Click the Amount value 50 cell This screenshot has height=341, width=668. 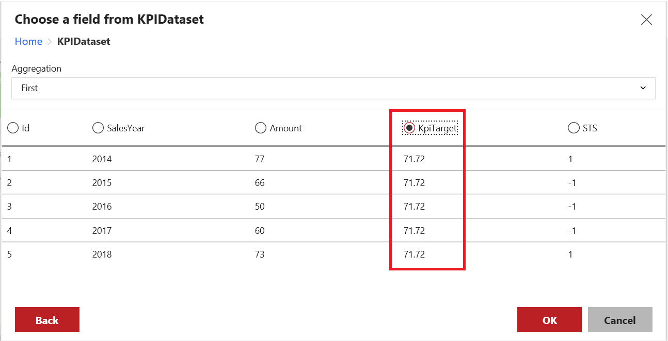[260, 207]
